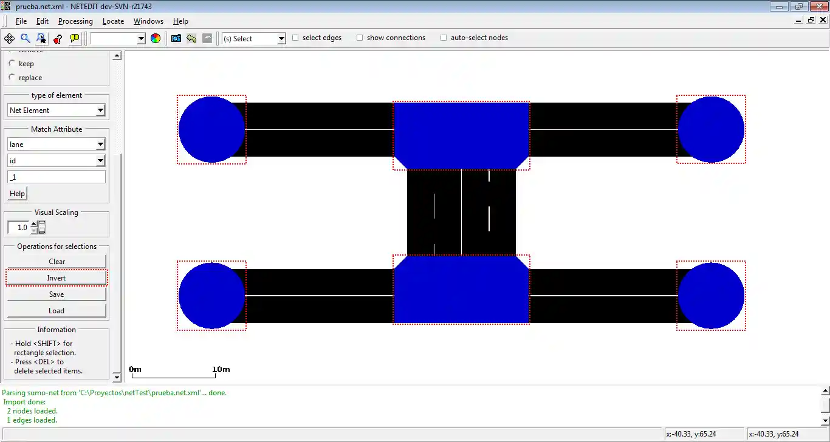Click the camera screenshot icon

(176, 38)
